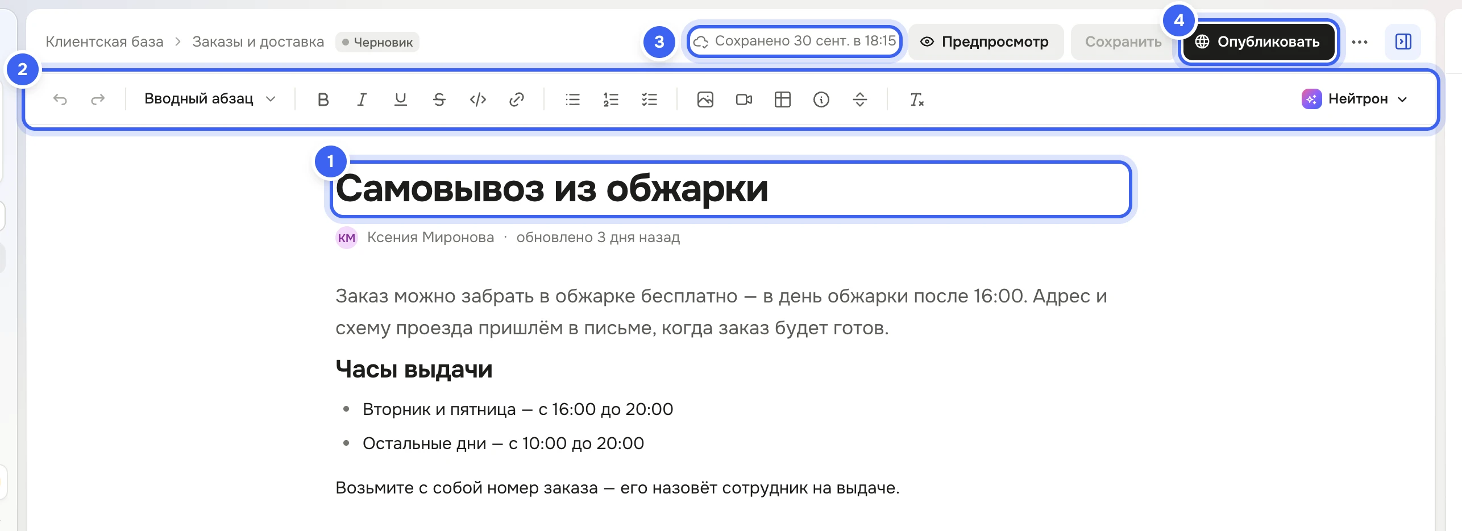The height and width of the screenshot is (531, 1462).
Task: Go to Клиентская база breadcrumb
Action: pyautogui.click(x=105, y=42)
